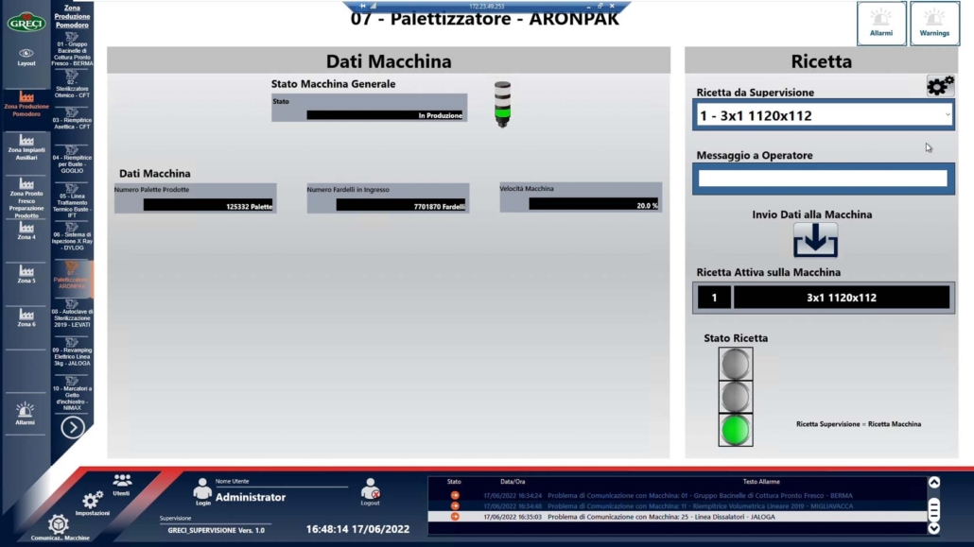
Task: Open Impostazioni settings
Action: coord(93,503)
